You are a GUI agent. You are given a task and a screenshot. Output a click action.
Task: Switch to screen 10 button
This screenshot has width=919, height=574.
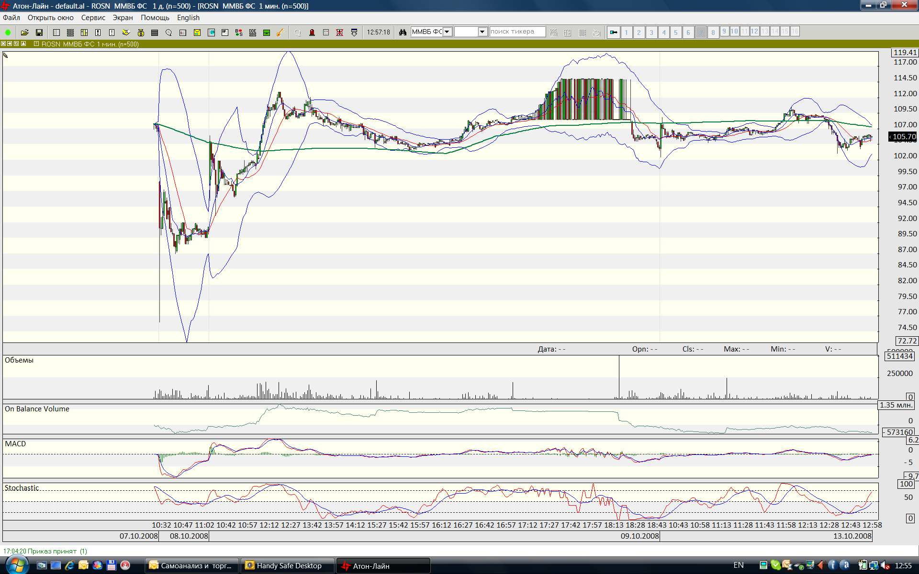(734, 31)
